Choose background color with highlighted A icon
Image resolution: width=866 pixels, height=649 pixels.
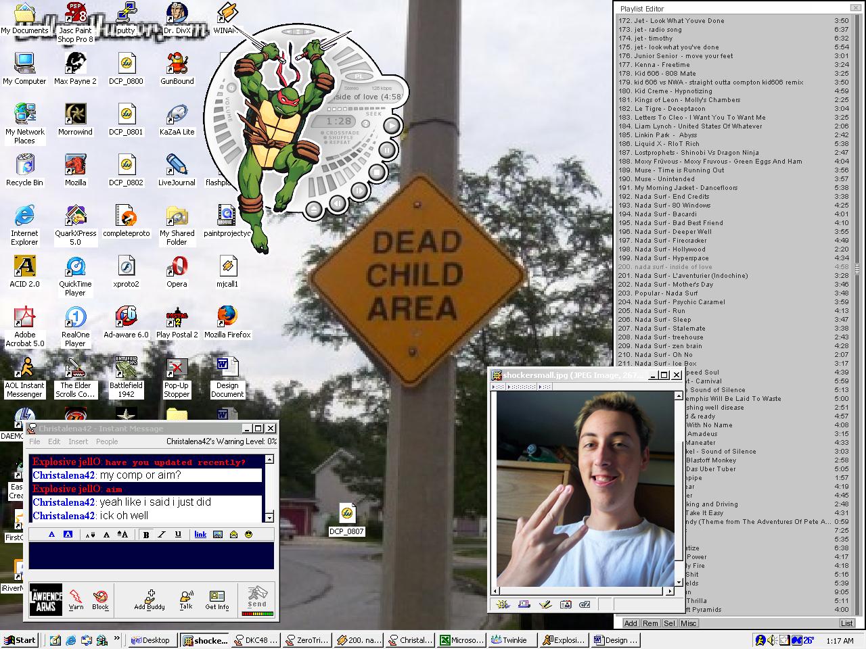[68, 534]
